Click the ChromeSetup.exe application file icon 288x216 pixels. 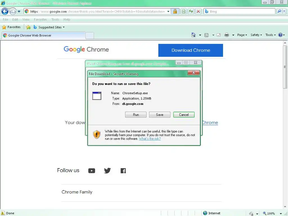[x=97, y=96]
